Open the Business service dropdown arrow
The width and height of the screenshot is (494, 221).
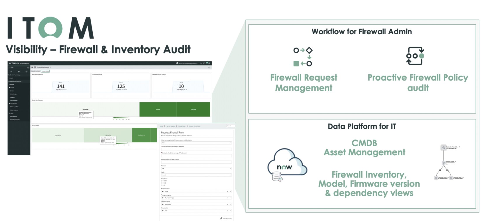230,191
